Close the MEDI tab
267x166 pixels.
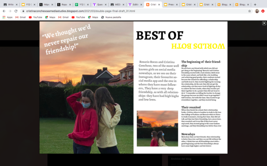(123, 5)
